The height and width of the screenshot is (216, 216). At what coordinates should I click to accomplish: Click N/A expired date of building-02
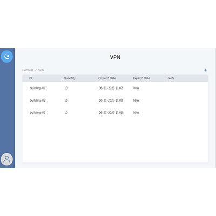click(136, 100)
